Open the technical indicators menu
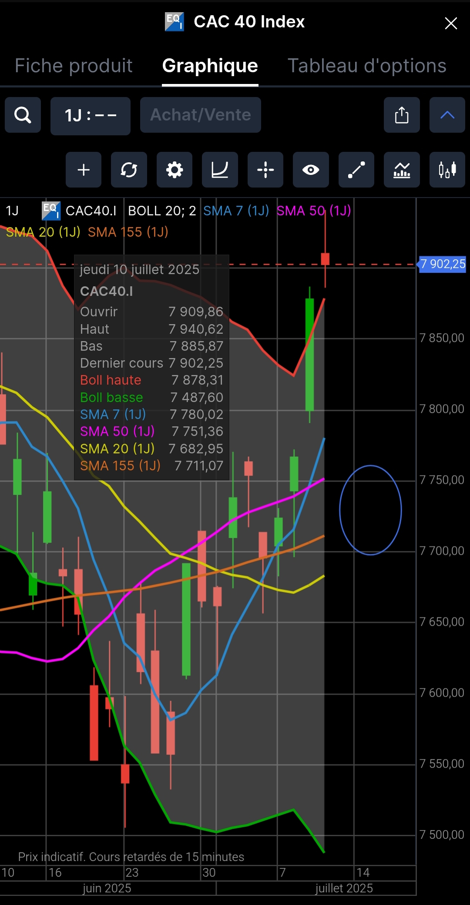The width and height of the screenshot is (470, 905). click(402, 170)
